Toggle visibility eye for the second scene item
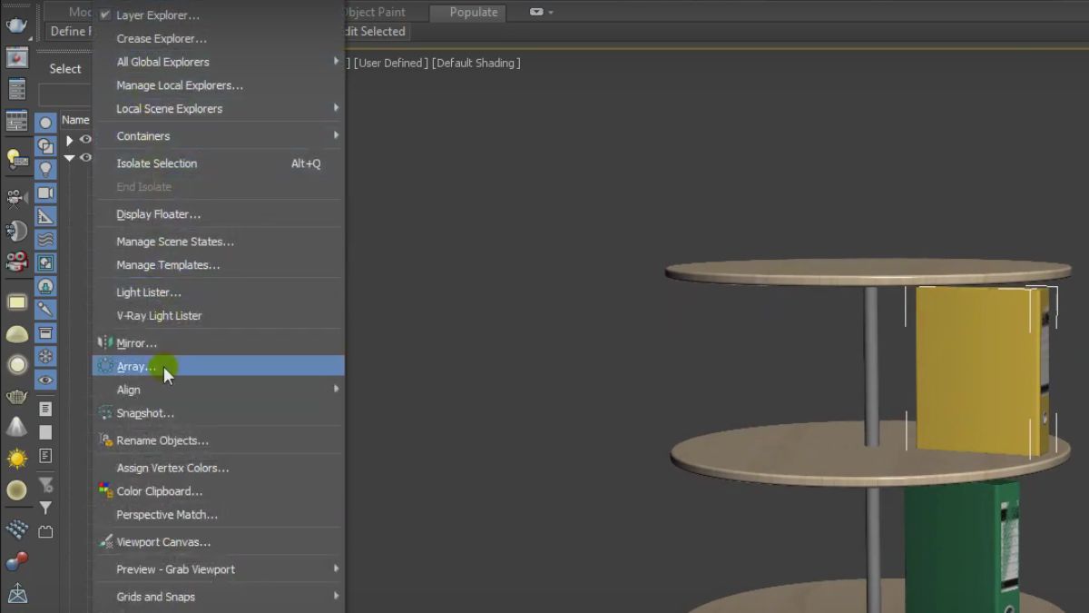The image size is (1089, 613). coord(86,157)
